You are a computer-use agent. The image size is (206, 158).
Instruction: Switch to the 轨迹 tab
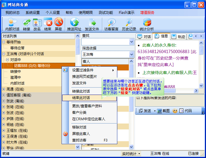tap(179, 37)
